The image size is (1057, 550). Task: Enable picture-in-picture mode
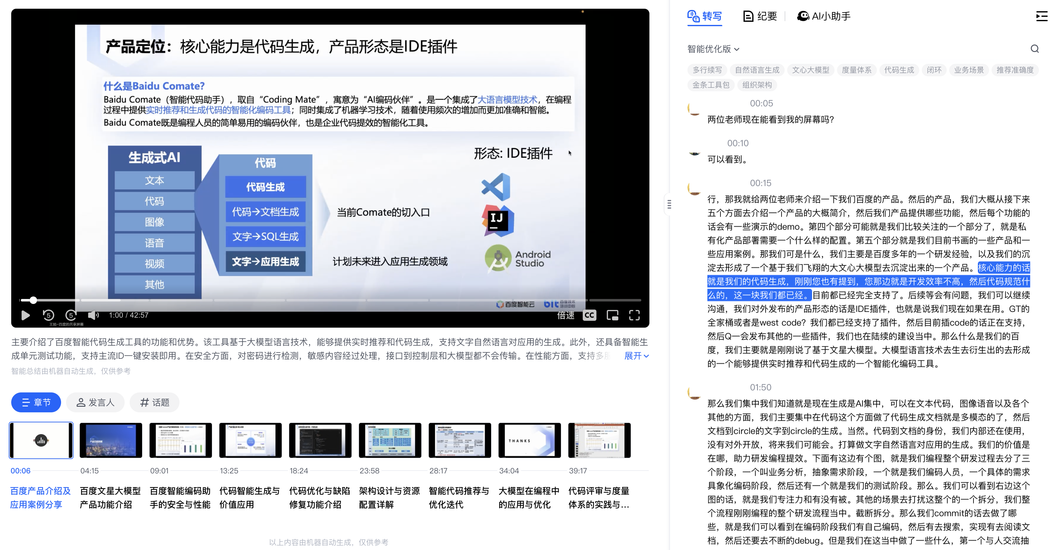click(x=612, y=315)
